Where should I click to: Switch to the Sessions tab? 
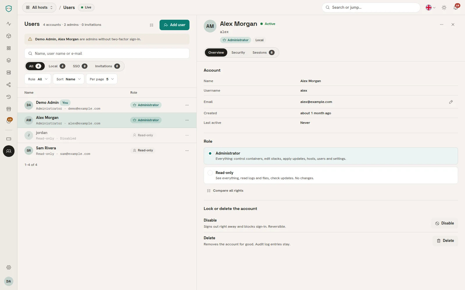(263, 52)
